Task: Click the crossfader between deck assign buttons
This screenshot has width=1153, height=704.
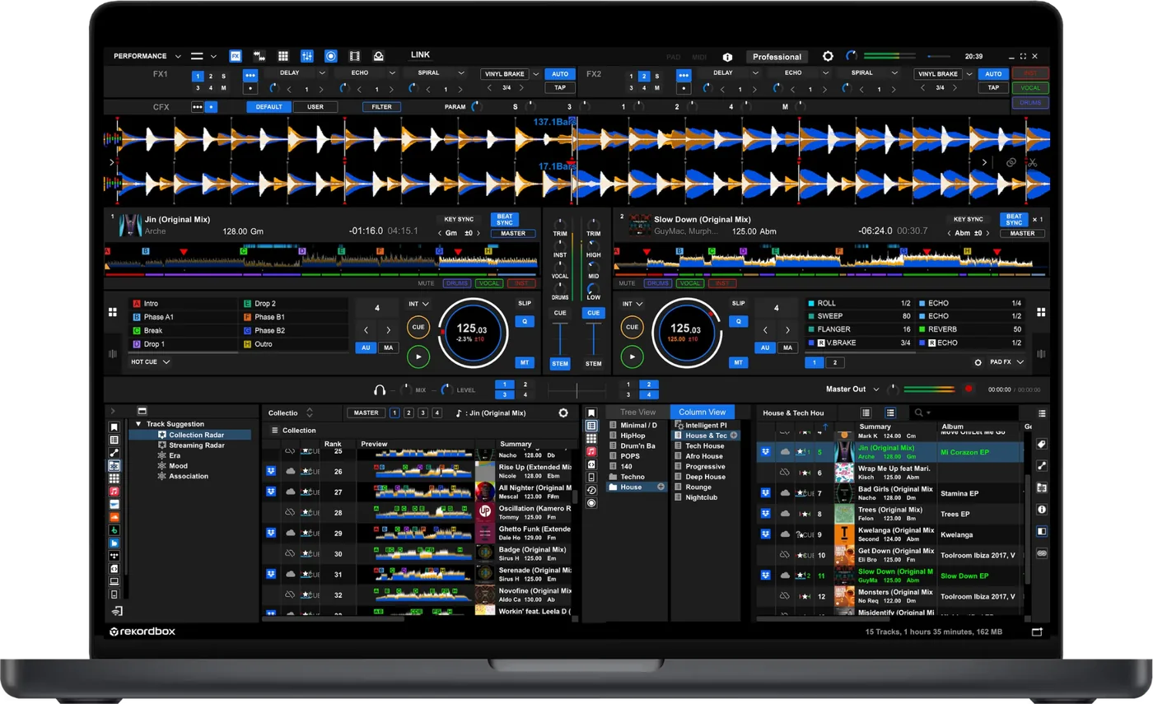Action: 576,389
